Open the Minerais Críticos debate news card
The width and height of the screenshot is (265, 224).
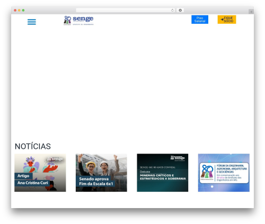pyautogui.click(x=162, y=173)
